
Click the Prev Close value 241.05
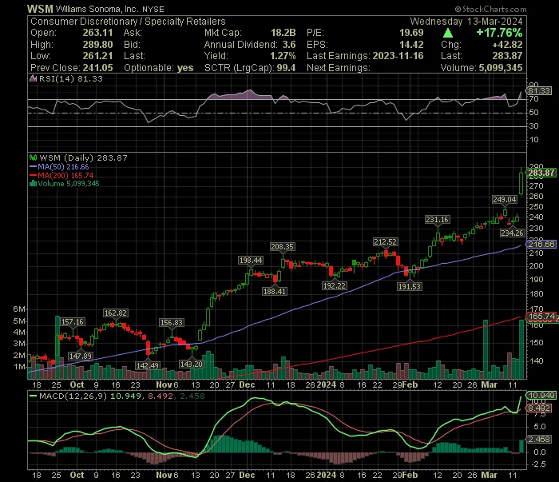pyautogui.click(x=97, y=68)
